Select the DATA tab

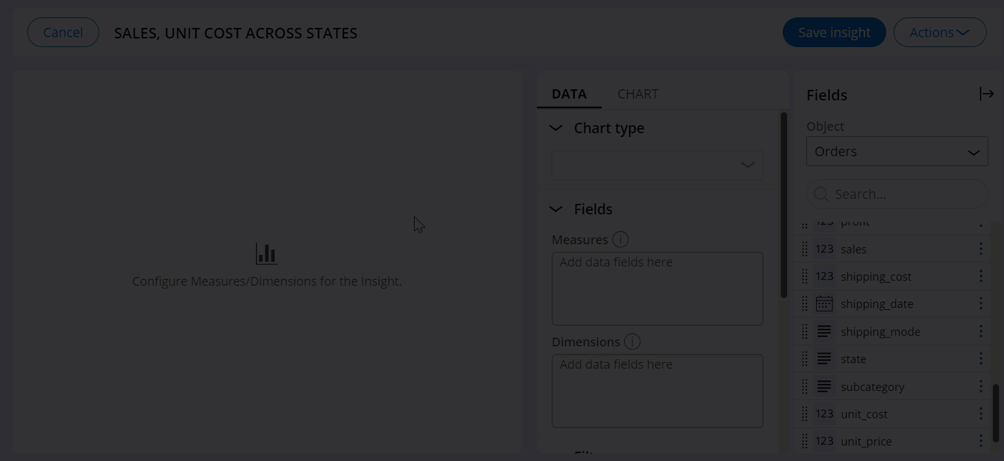click(x=569, y=94)
